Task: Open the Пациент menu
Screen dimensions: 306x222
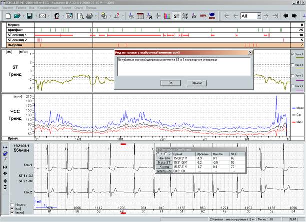Action: 7,8
